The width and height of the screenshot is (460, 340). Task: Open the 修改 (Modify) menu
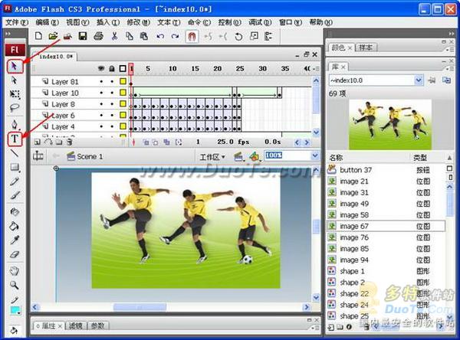pos(138,22)
